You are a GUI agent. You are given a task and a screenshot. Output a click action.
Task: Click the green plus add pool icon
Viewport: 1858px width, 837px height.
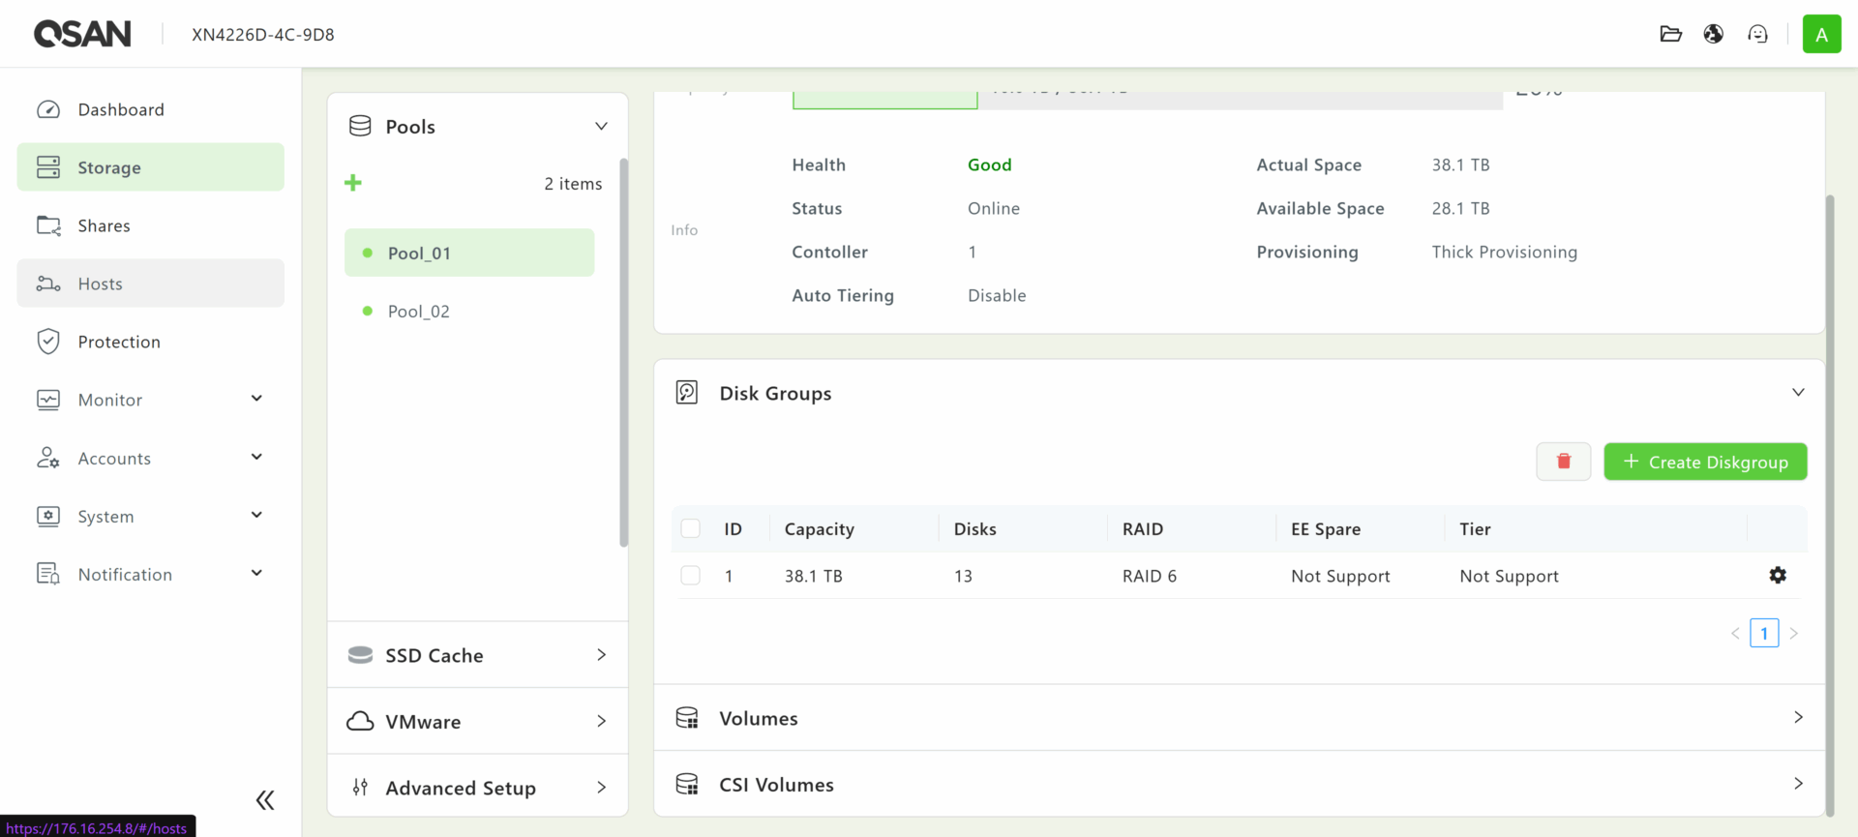tap(353, 183)
